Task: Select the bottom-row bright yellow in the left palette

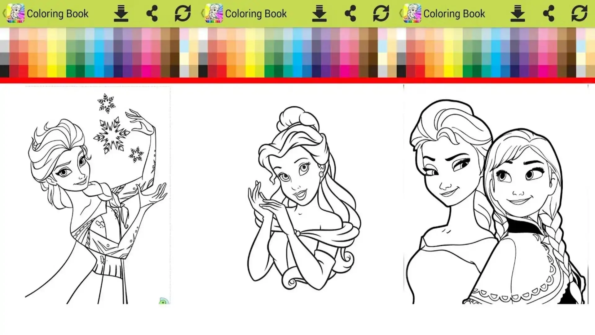Action: tap(52, 71)
